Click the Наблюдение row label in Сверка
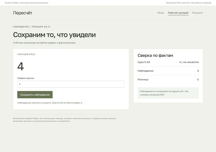The width and height of the screenshot is (216, 152). (146, 71)
